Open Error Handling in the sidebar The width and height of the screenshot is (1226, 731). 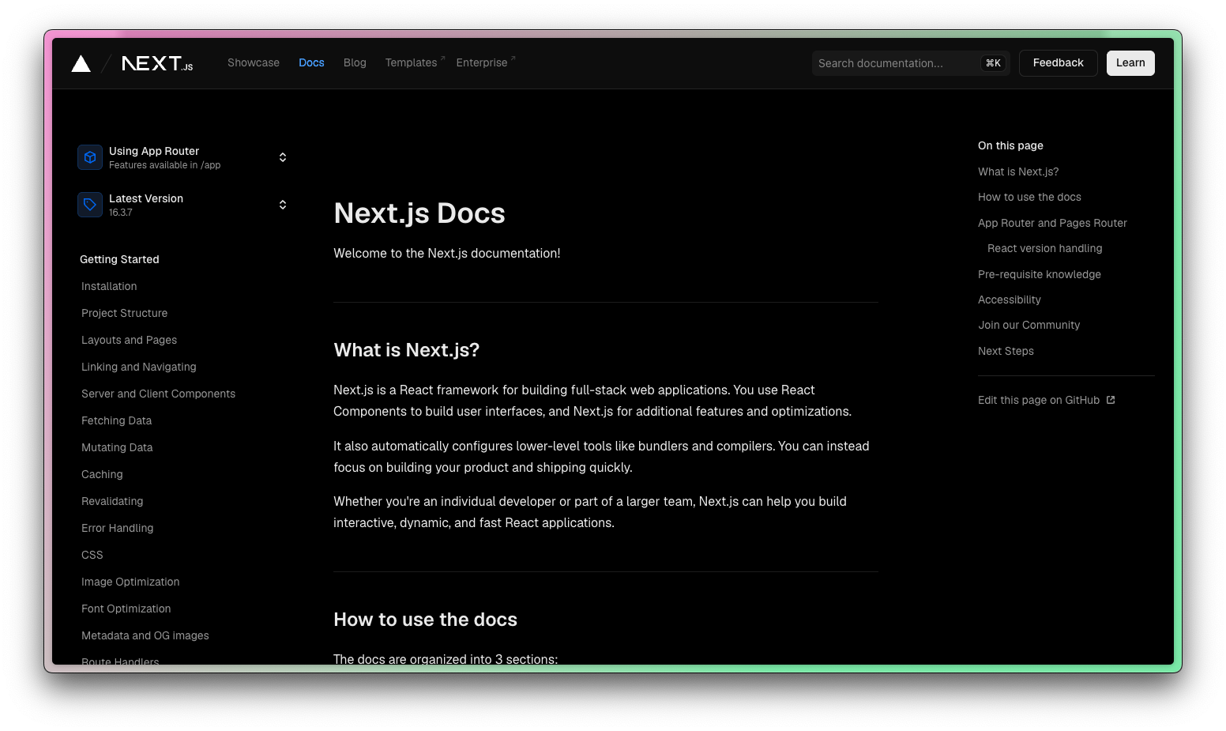click(117, 528)
